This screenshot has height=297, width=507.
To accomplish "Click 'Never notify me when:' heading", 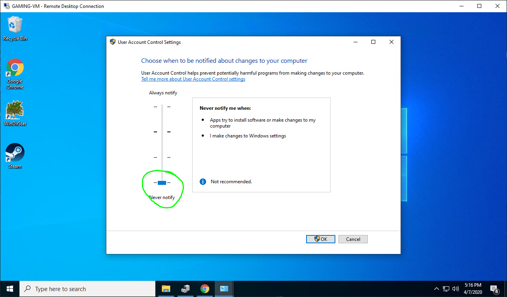I will (225, 108).
